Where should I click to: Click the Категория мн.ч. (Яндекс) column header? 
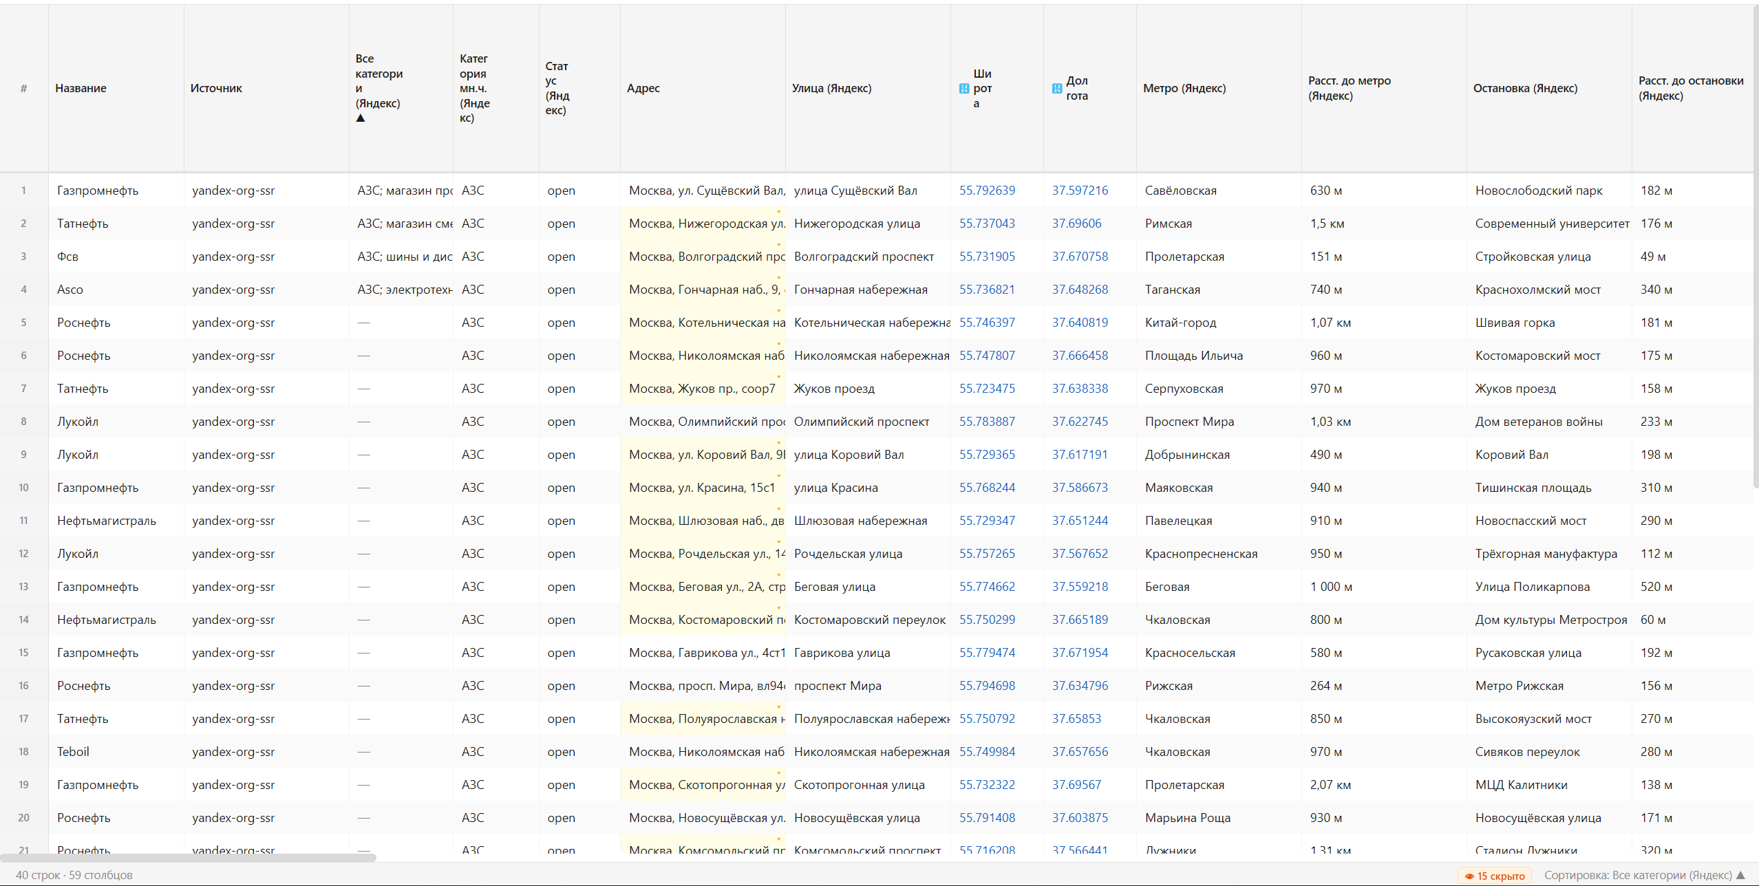click(495, 88)
